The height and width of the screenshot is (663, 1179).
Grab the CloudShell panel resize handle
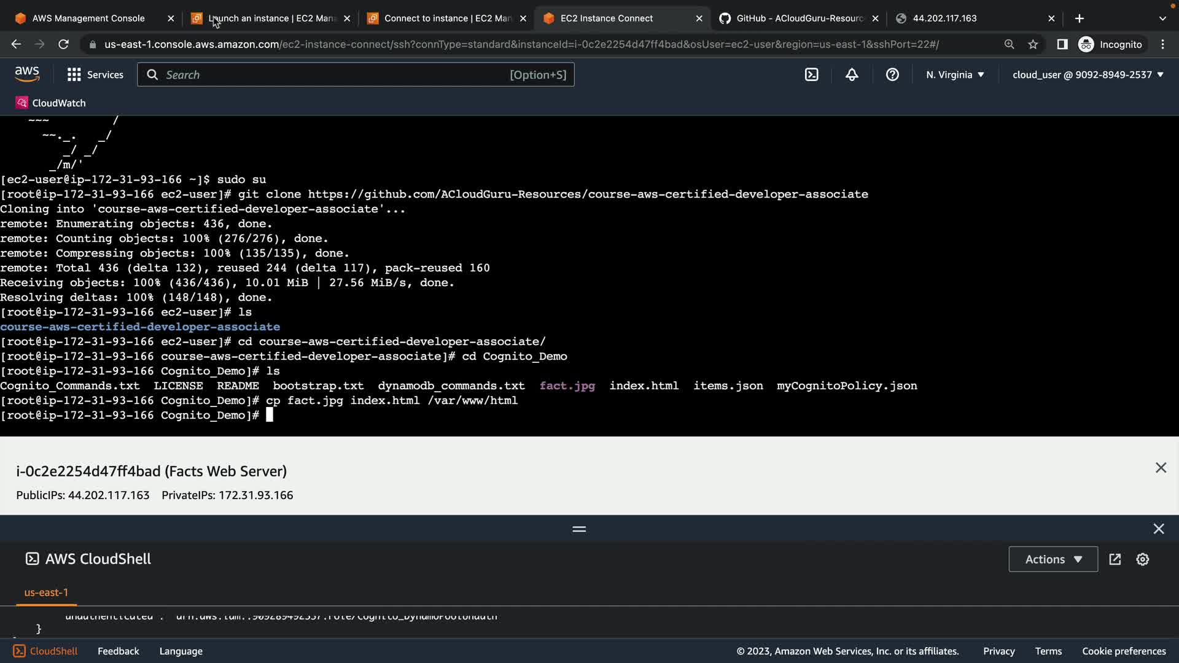point(579,529)
